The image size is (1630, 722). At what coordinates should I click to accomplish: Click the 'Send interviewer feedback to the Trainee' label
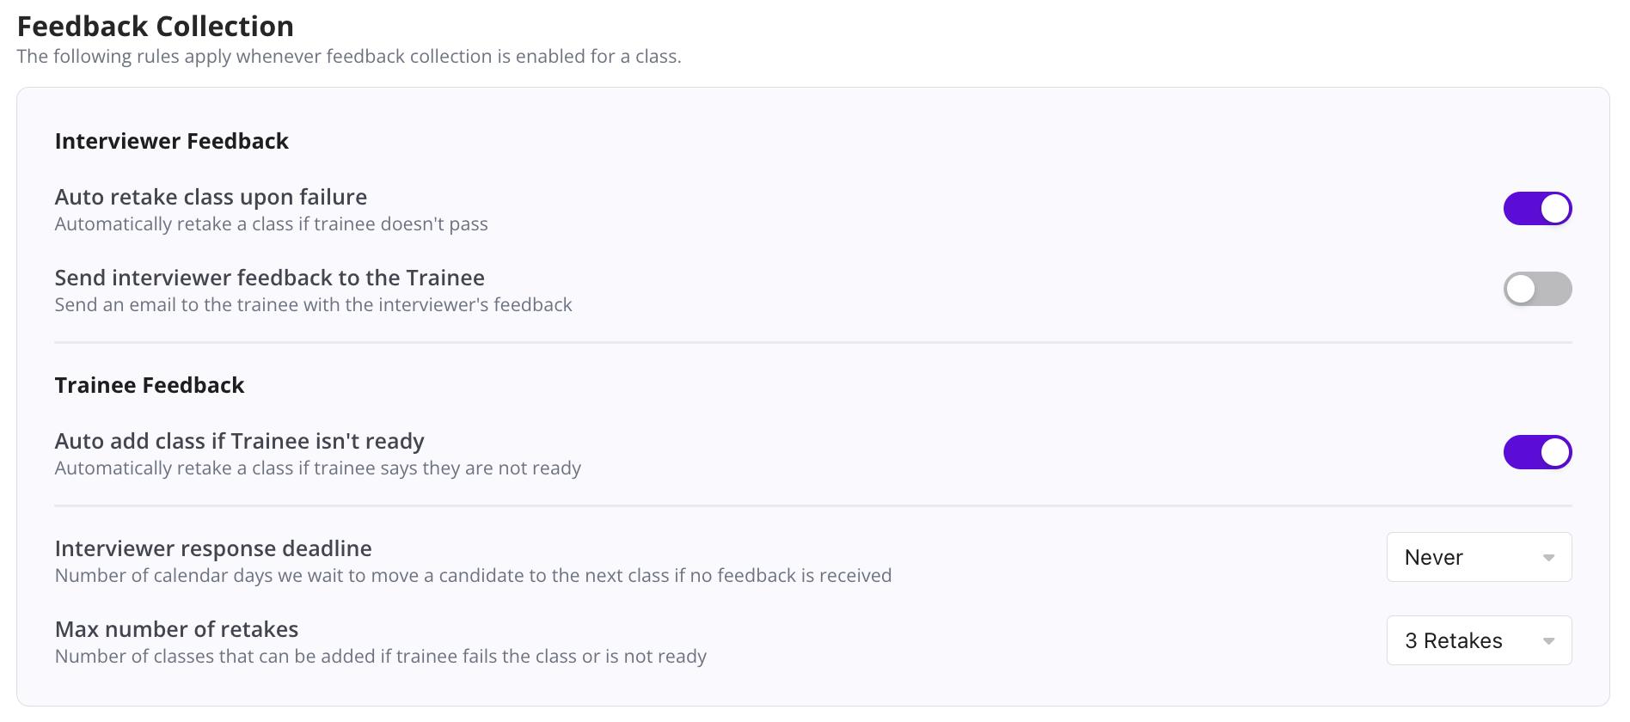pyautogui.click(x=270, y=278)
